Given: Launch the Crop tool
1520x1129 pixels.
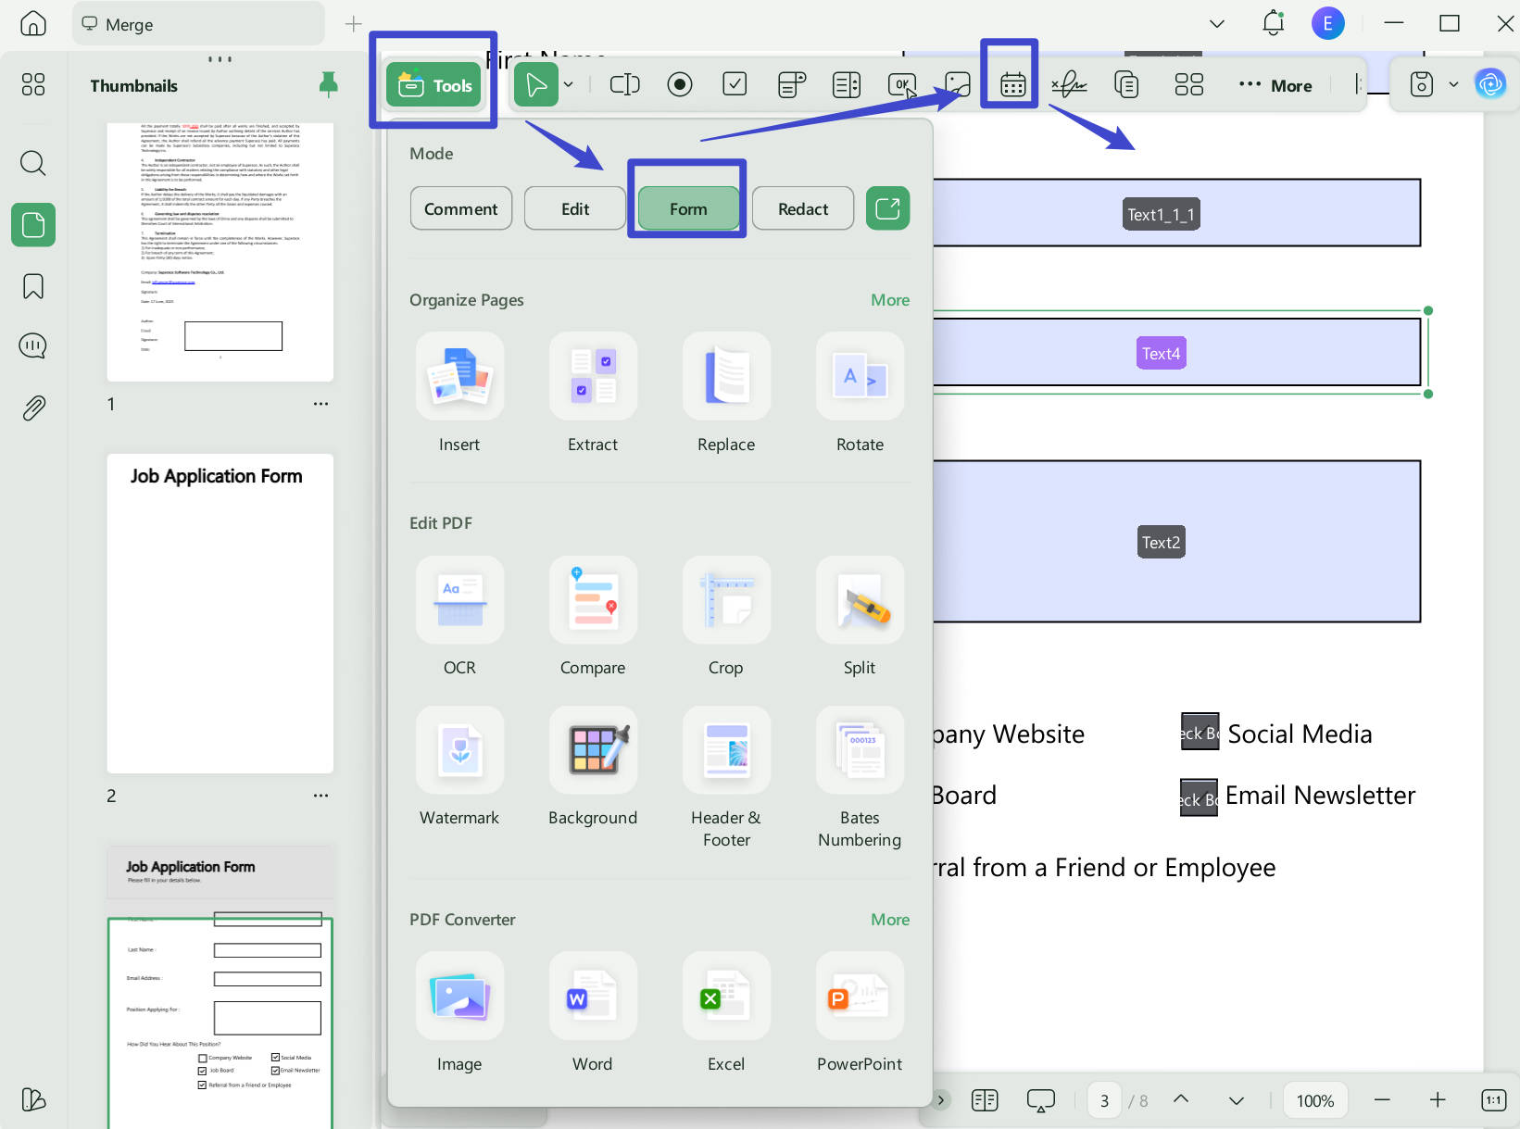Looking at the screenshot, I should 726,616.
